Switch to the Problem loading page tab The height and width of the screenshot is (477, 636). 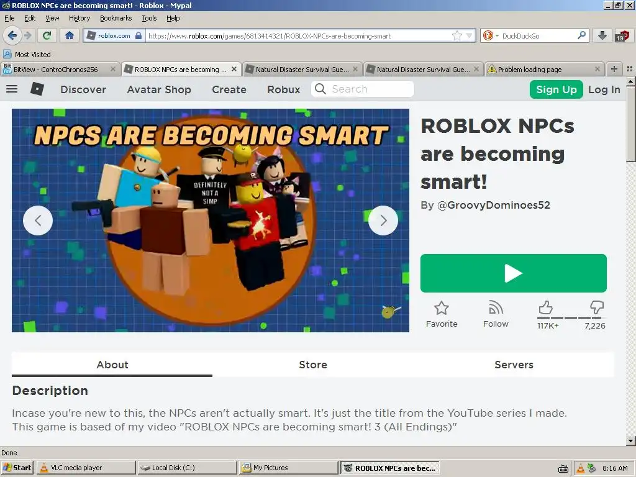point(530,70)
